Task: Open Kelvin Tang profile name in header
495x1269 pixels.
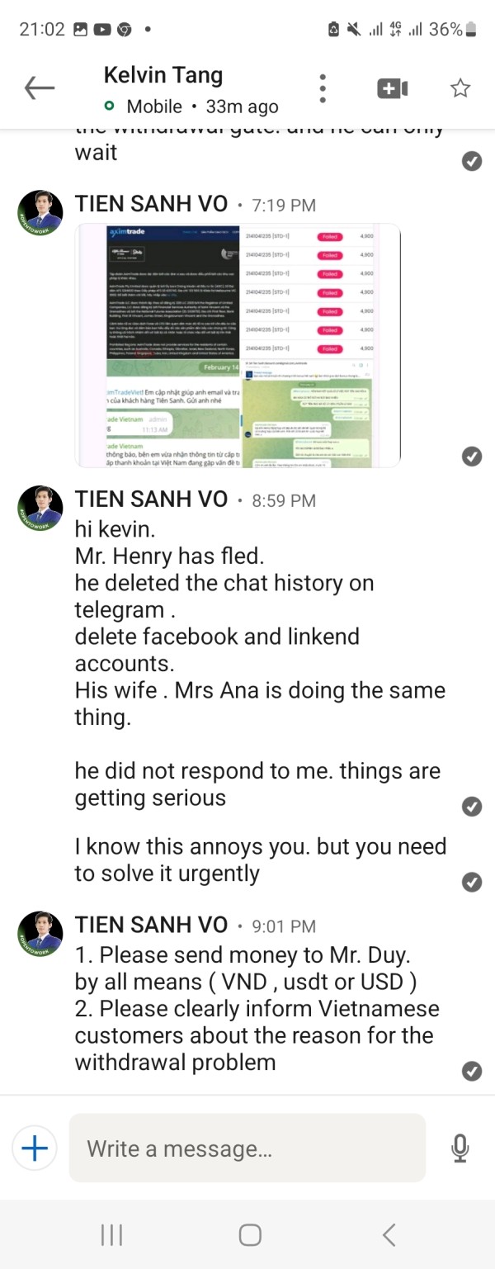Action: [x=163, y=75]
